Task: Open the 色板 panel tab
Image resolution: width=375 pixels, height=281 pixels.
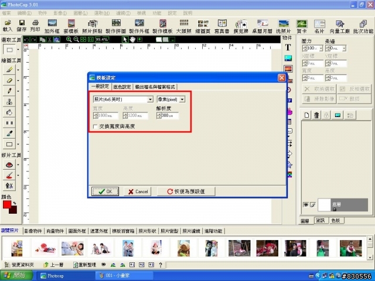Action: [336, 221]
